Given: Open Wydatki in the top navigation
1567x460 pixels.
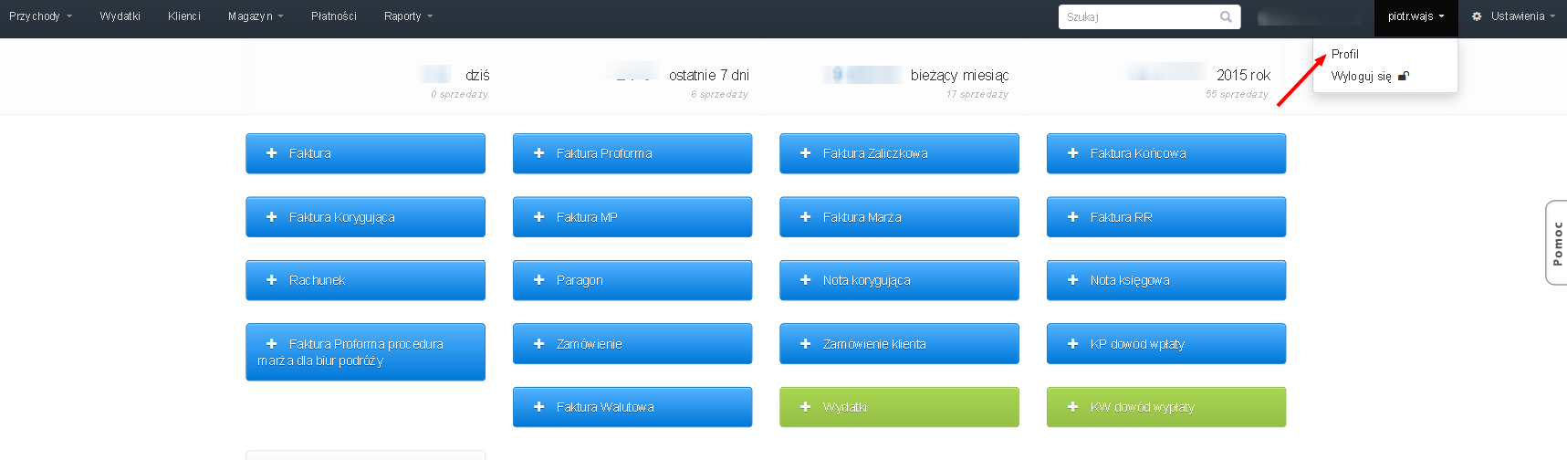Looking at the screenshot, I should click(120, 16).
